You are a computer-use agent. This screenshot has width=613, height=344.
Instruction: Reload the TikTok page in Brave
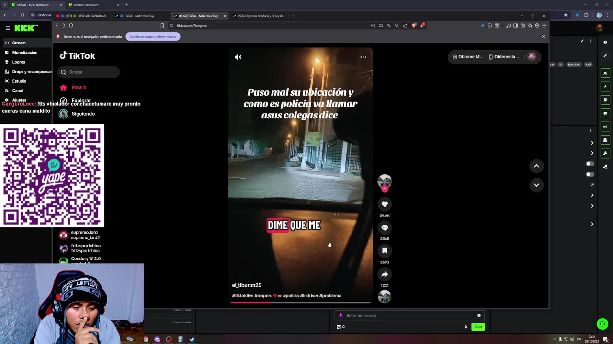pos(71,25)
